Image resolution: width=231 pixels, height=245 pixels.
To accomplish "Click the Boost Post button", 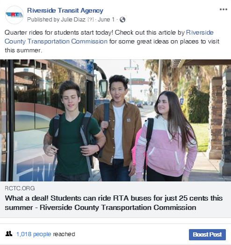I will click(x=207, y=235).
